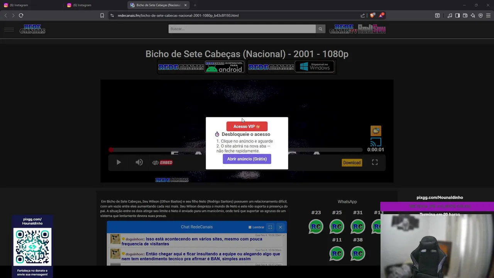Toggle the Lembrar checkbox in chat
Screen dimensions: 494x278
pyautogui.click(x=250, y=227)
